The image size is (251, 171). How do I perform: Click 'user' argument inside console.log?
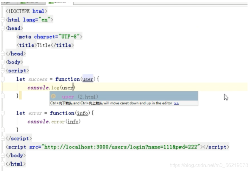tap(68, 88)
